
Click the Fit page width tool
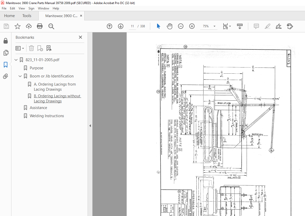click(x=225, y=26)
